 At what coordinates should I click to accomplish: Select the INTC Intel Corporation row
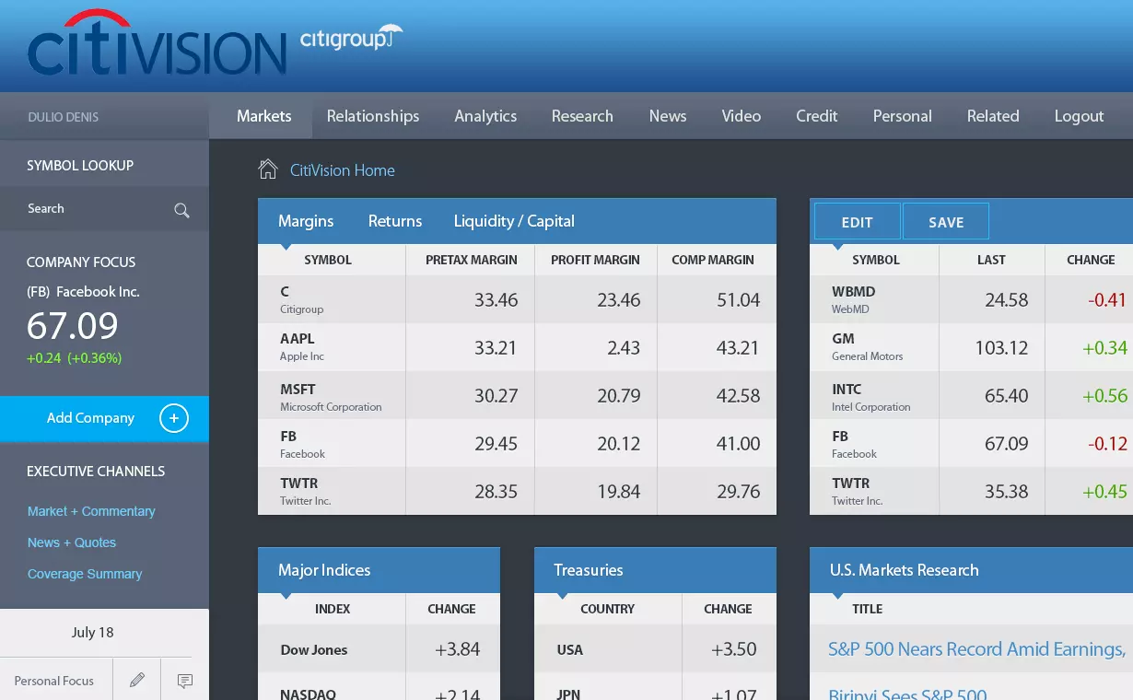pyautogui.click(x=971, y=395)
